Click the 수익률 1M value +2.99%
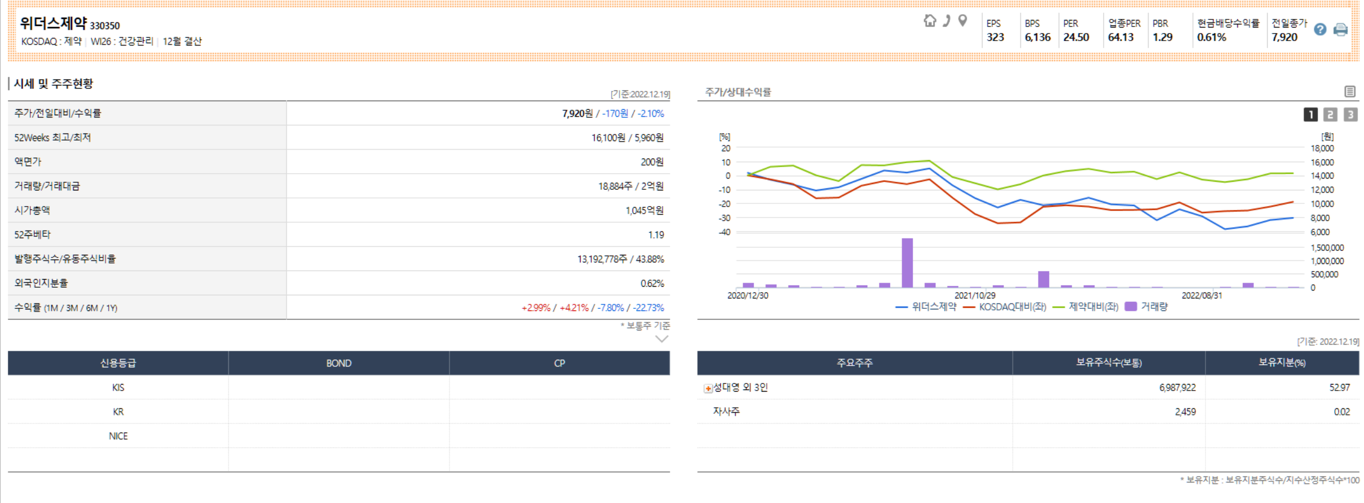Viewport: 1364px width, 503px height. pos(536,308)
